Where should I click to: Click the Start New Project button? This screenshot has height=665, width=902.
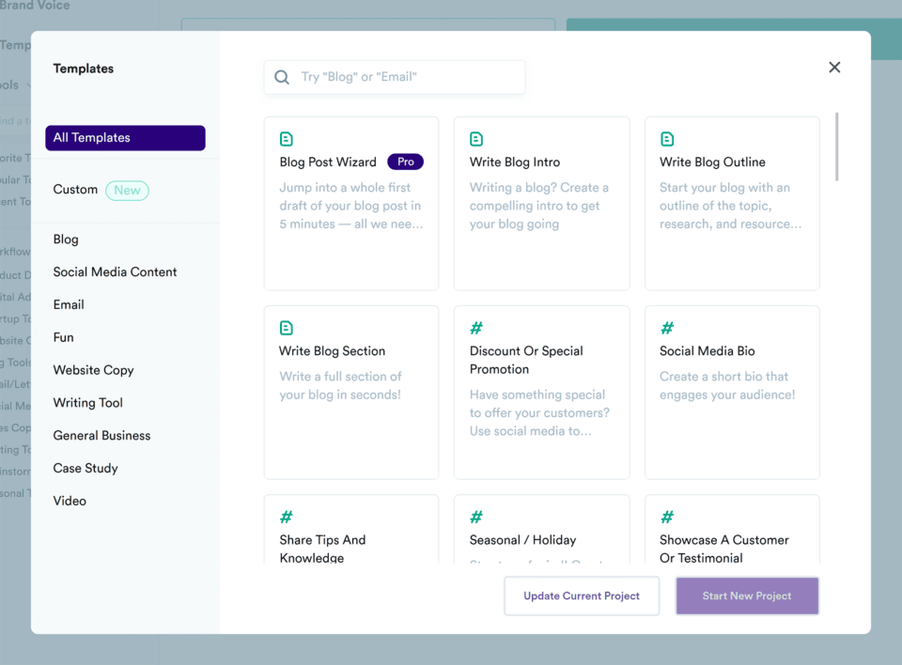point(747,595)
